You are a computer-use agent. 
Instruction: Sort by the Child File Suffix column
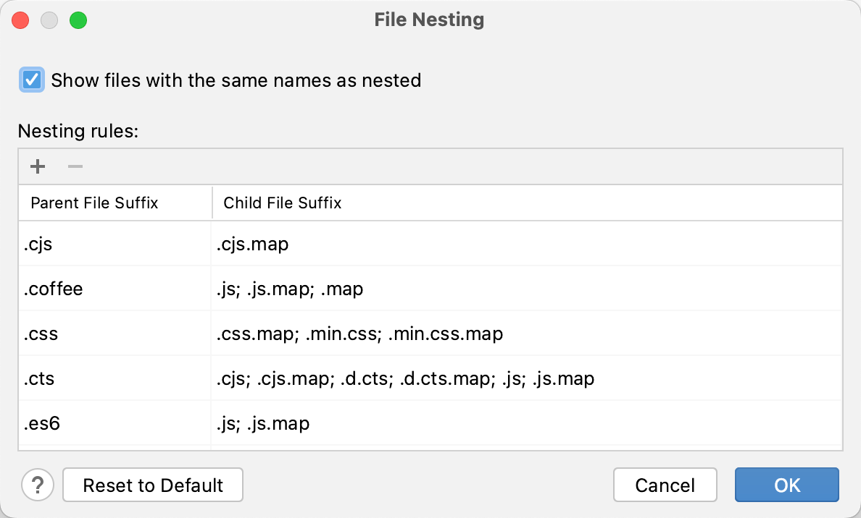pyautogui.click(x=282, y=203)
